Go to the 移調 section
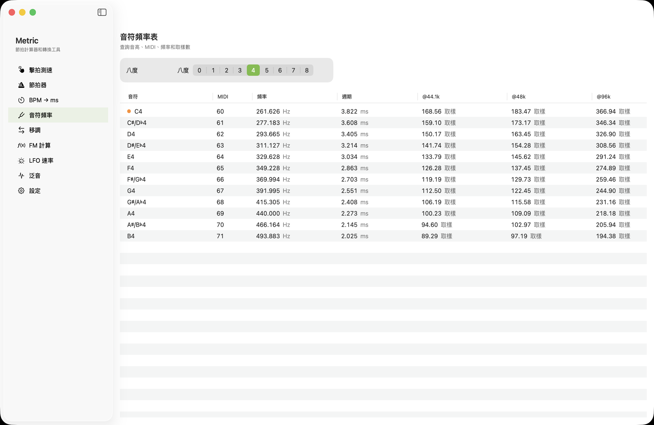654x425 pixels. click(x=58, y=130)
